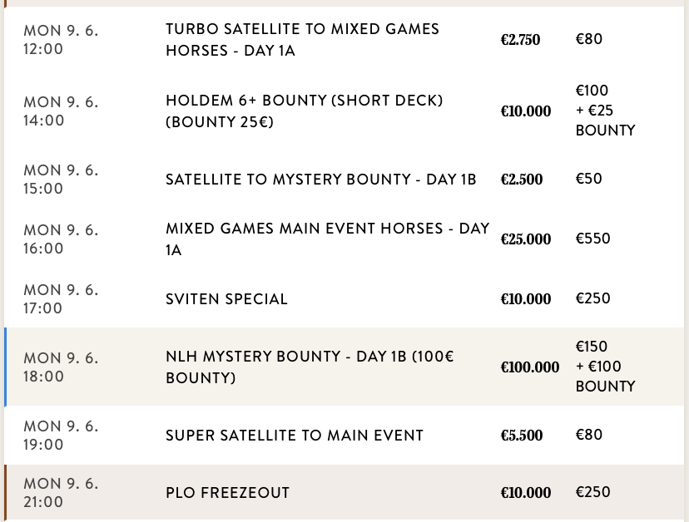Open Turbo Satellite to Mixed Games Horses event
Image resolution: width=689 pixels, height=522 pixels.
click(302, 40)
